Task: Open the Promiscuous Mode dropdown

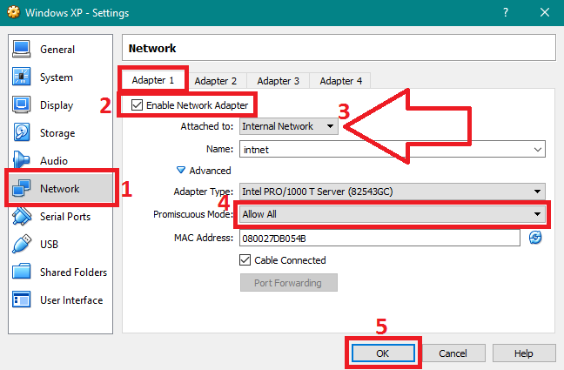Action: click(393, 214)
